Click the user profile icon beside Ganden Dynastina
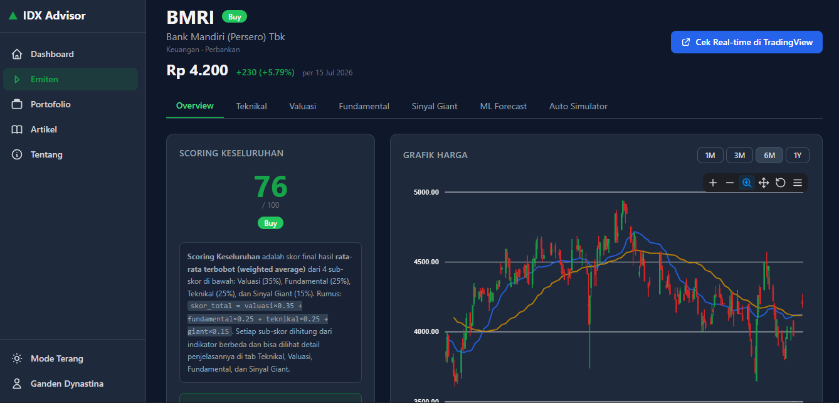 point(17,384)
